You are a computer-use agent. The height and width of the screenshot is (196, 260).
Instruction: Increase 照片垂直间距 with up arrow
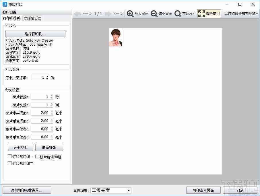point(51,120)
